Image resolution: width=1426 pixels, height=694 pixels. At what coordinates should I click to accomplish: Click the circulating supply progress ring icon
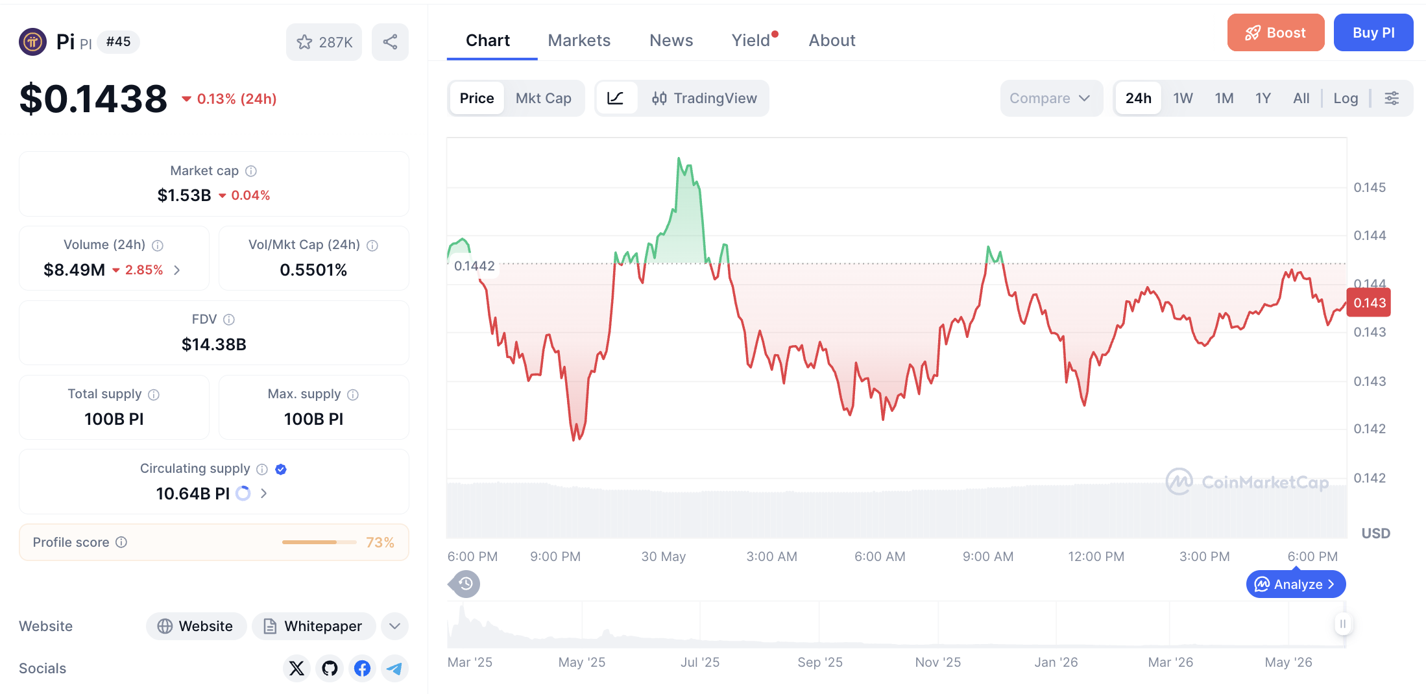click(243, 494)
